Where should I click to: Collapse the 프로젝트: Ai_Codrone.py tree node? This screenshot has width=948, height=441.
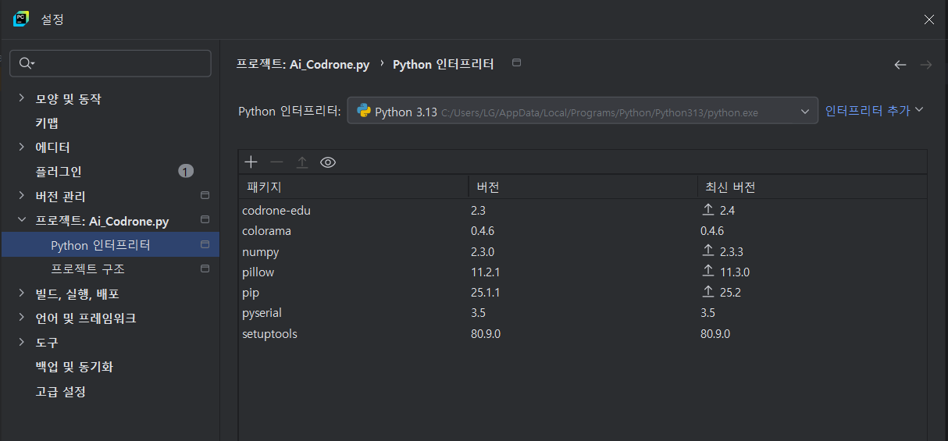point(21,221)
